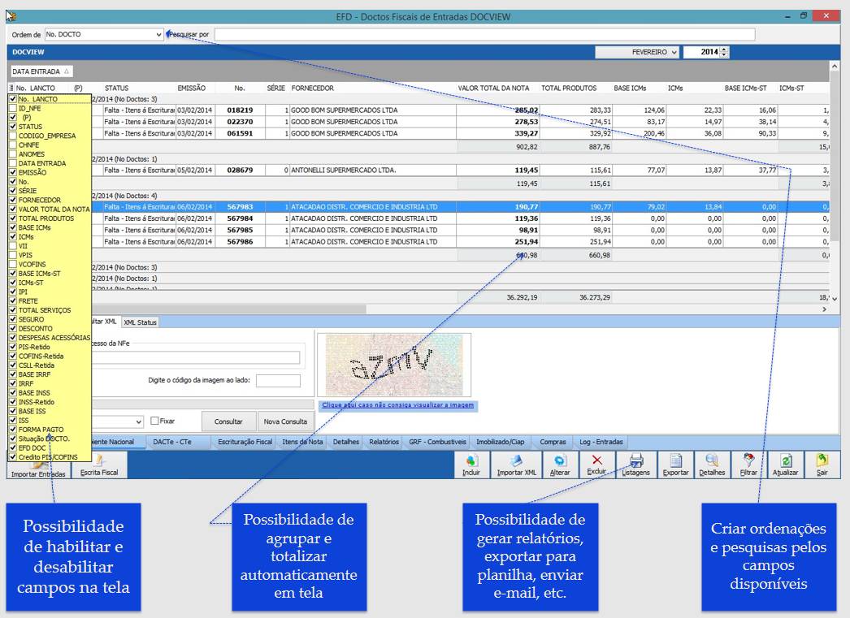Click the Nova Consulta button
The image size is (850, 618).
(x=285, y=421)
